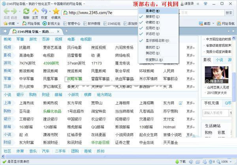This screenshot has height=165, width=237.
Task: Open the 截图 screenshot tool
Action: [205, 24]
